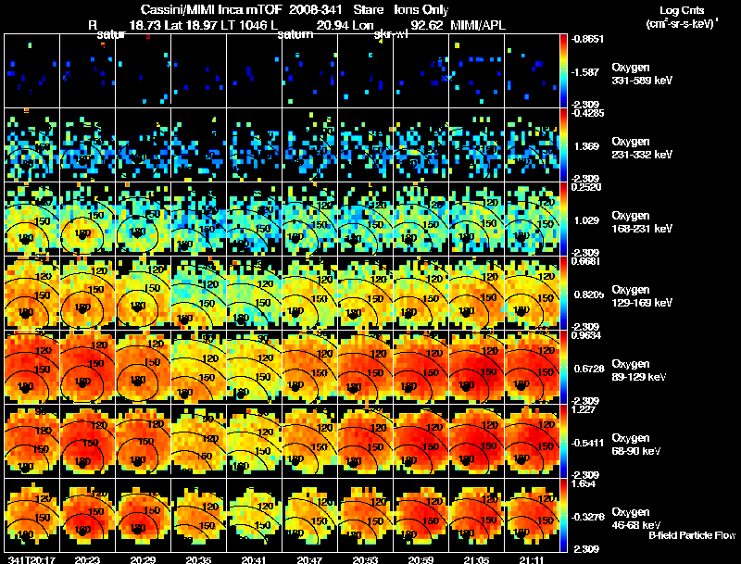Image resolution: width=741 pixels, height=564 pixels.
Task: Click the Cassini/MIMI Inca mTOF title text
Action: (211, 9)
